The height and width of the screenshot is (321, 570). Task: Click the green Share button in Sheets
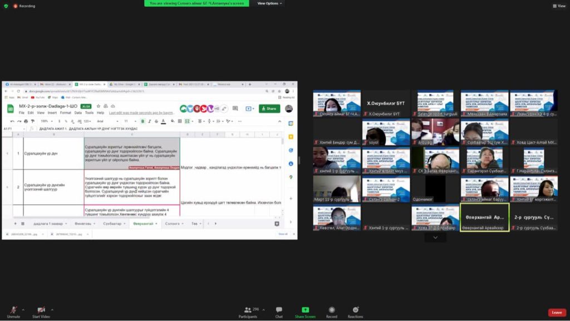269,108
